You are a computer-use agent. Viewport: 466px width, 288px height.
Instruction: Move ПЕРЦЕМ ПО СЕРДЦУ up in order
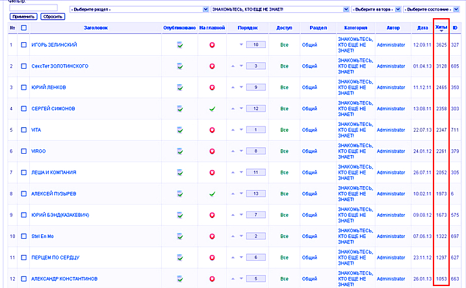[x=233, y=258]
